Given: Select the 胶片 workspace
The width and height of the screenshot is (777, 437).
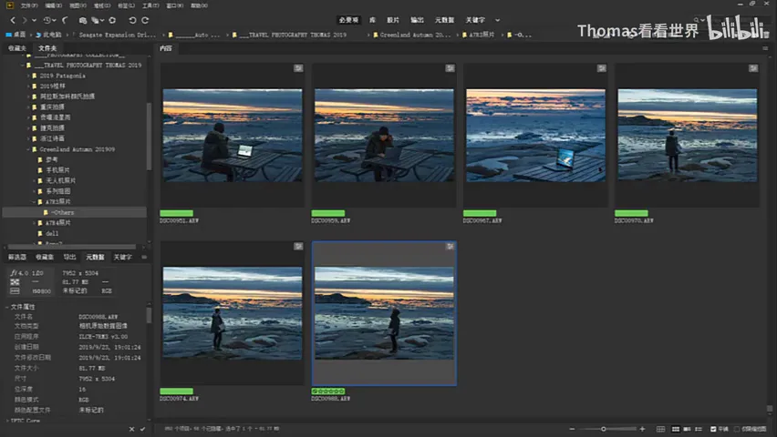Looking at the screenshot, I should [x=393, y=20].
